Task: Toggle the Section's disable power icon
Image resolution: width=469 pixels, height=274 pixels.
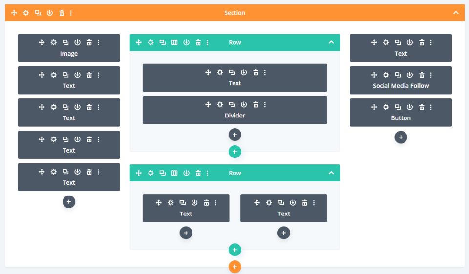Action: (x=50, y=13)
